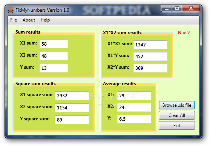210x146 pixels.
Task: Click the 'X2*Y sum:' label
Action: [118, 67]
